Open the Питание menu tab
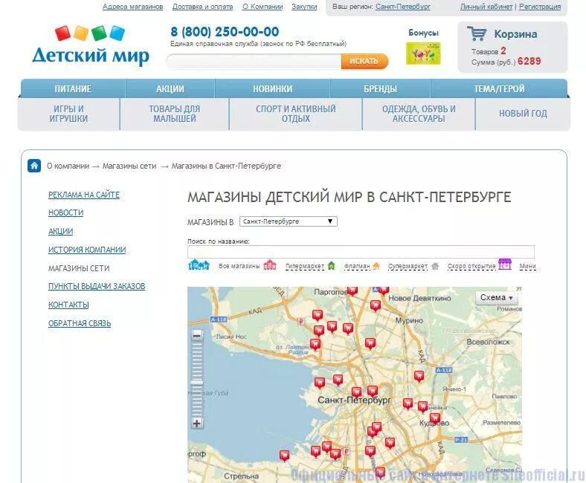Screen dimensions: 586x483 [73, 88]
